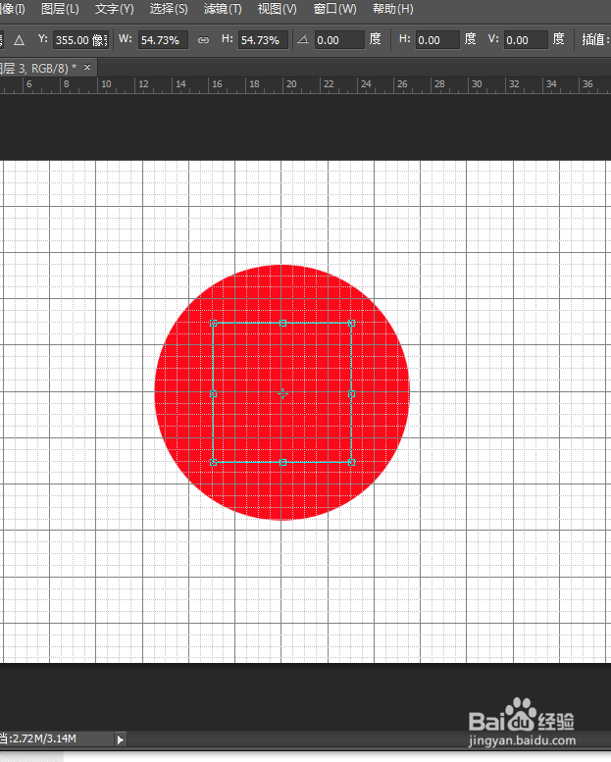This screenshot has height=762, width=611.
Task: Click the middle-right transform handle
Action: click(351, 393)
